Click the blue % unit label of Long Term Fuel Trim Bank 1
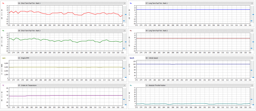 (x=131, y=3)
